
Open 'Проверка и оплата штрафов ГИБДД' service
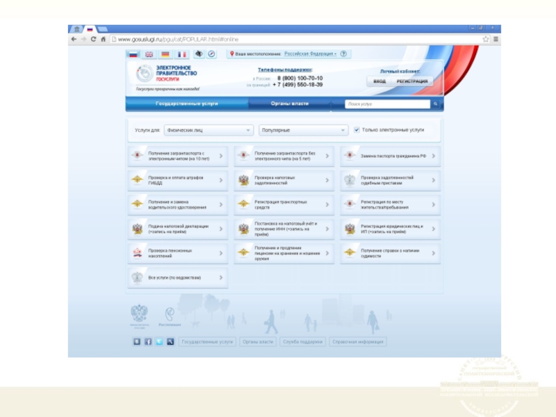pyautogui.click(x=178, y=180)
